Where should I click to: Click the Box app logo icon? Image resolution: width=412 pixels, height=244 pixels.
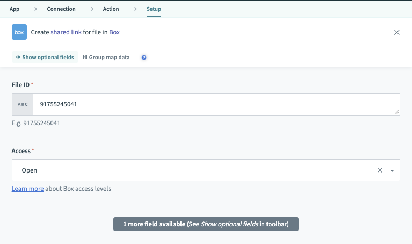pyautogui.click(x=19, y=32)
